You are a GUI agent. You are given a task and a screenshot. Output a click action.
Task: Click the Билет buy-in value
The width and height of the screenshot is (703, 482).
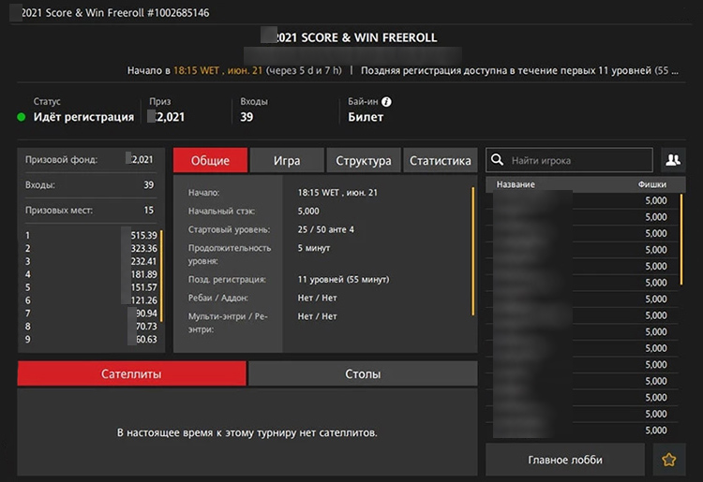click(366, 117)
